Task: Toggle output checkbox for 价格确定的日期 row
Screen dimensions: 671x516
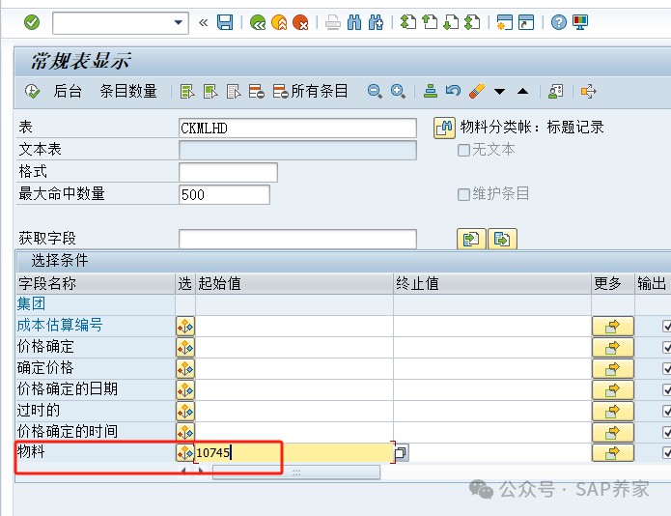Action: pyautogui.click(x=667, y=389)
